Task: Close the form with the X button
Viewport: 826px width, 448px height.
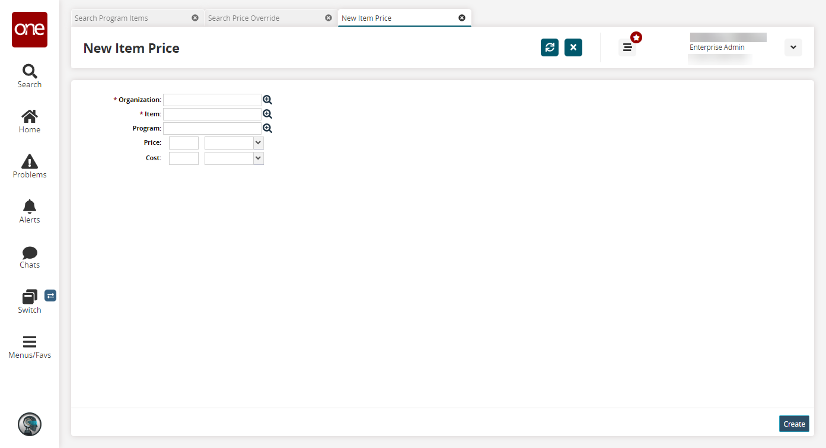Action: pos(573,47)
